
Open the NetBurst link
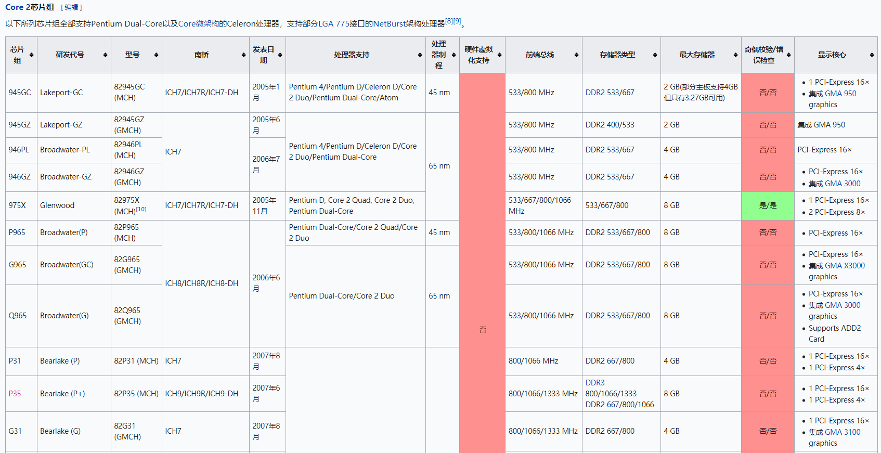click(x=389, y=24)
